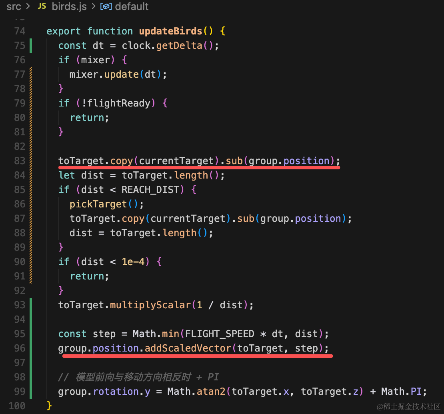The image size is (444, 414).
Task: Click line number 74 in gutter
Action: 20,31
